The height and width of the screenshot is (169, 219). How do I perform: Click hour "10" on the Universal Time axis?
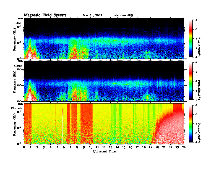pos(91,147)
